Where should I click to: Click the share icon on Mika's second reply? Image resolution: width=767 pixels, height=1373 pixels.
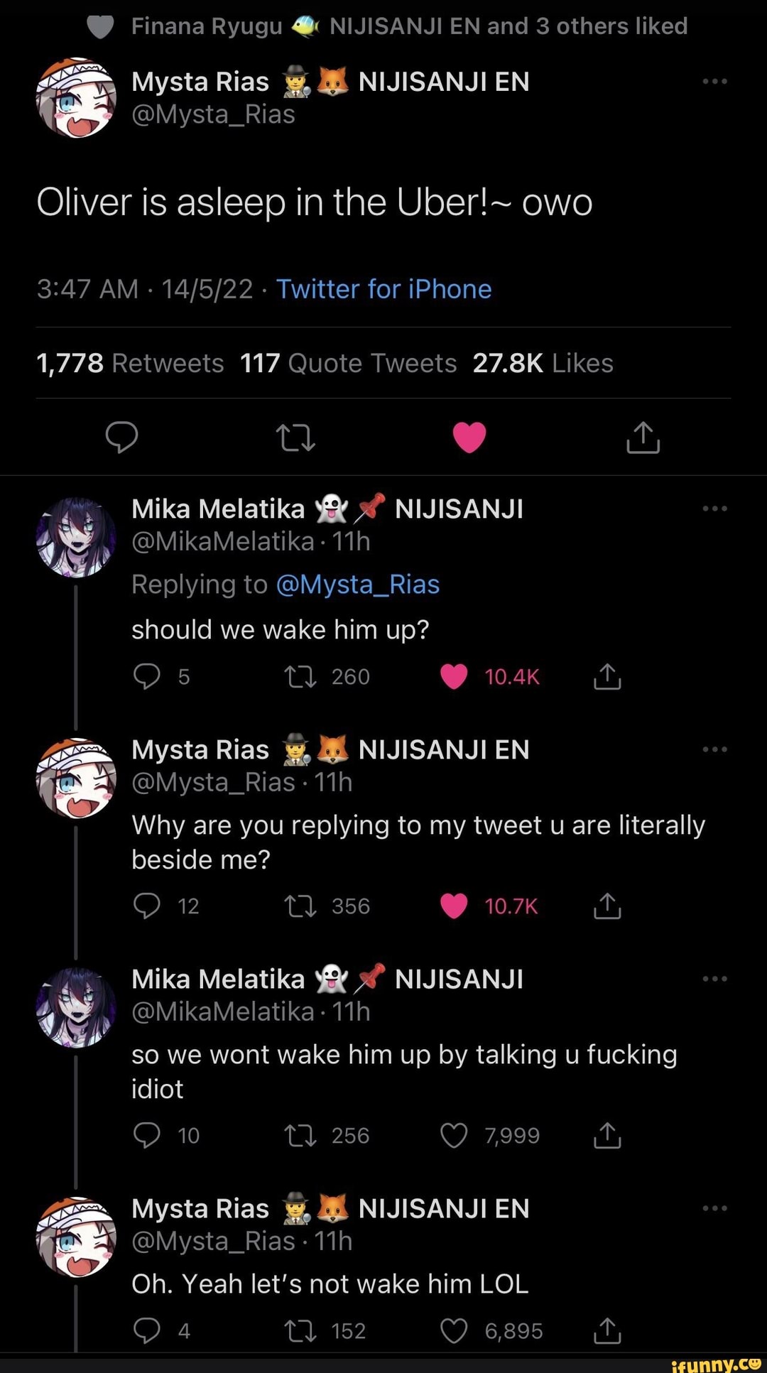click(x=606, y=1135)
